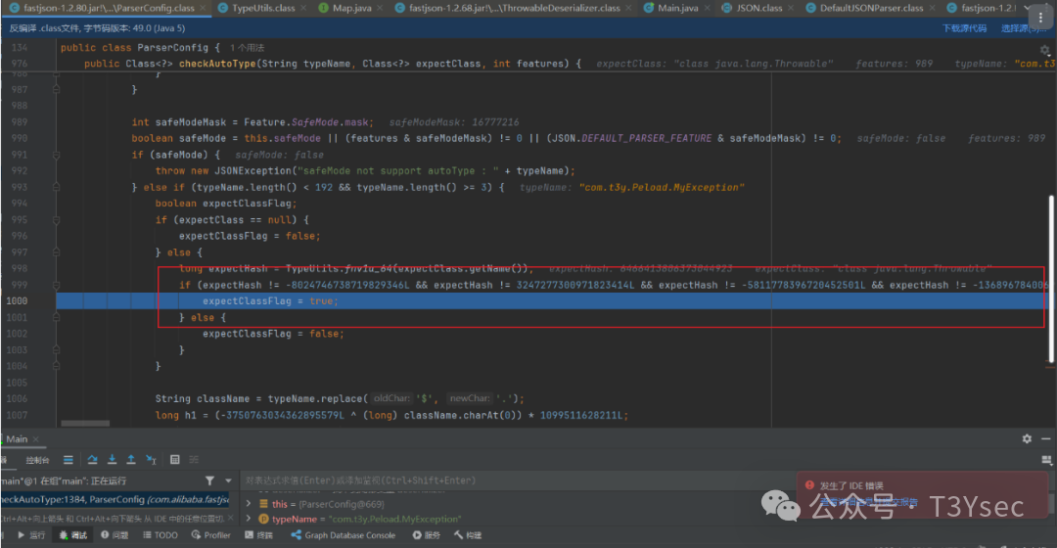The height and width of the screenshot is (548, 1057).
Task: Open the Evaluate Expression calculator icon
Action: pos(174,459)
